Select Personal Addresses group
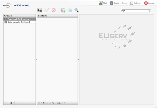The width and height of the screenshot is (157, 108). (x=19, y=19)
